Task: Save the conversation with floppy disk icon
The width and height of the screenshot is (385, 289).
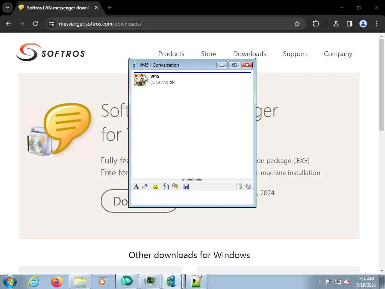Action: point(186,187)
